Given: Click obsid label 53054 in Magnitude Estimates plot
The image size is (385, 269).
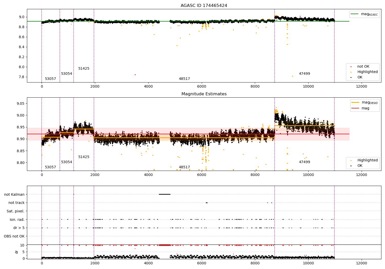Looking at the screenshot, I should pos(66,162).
